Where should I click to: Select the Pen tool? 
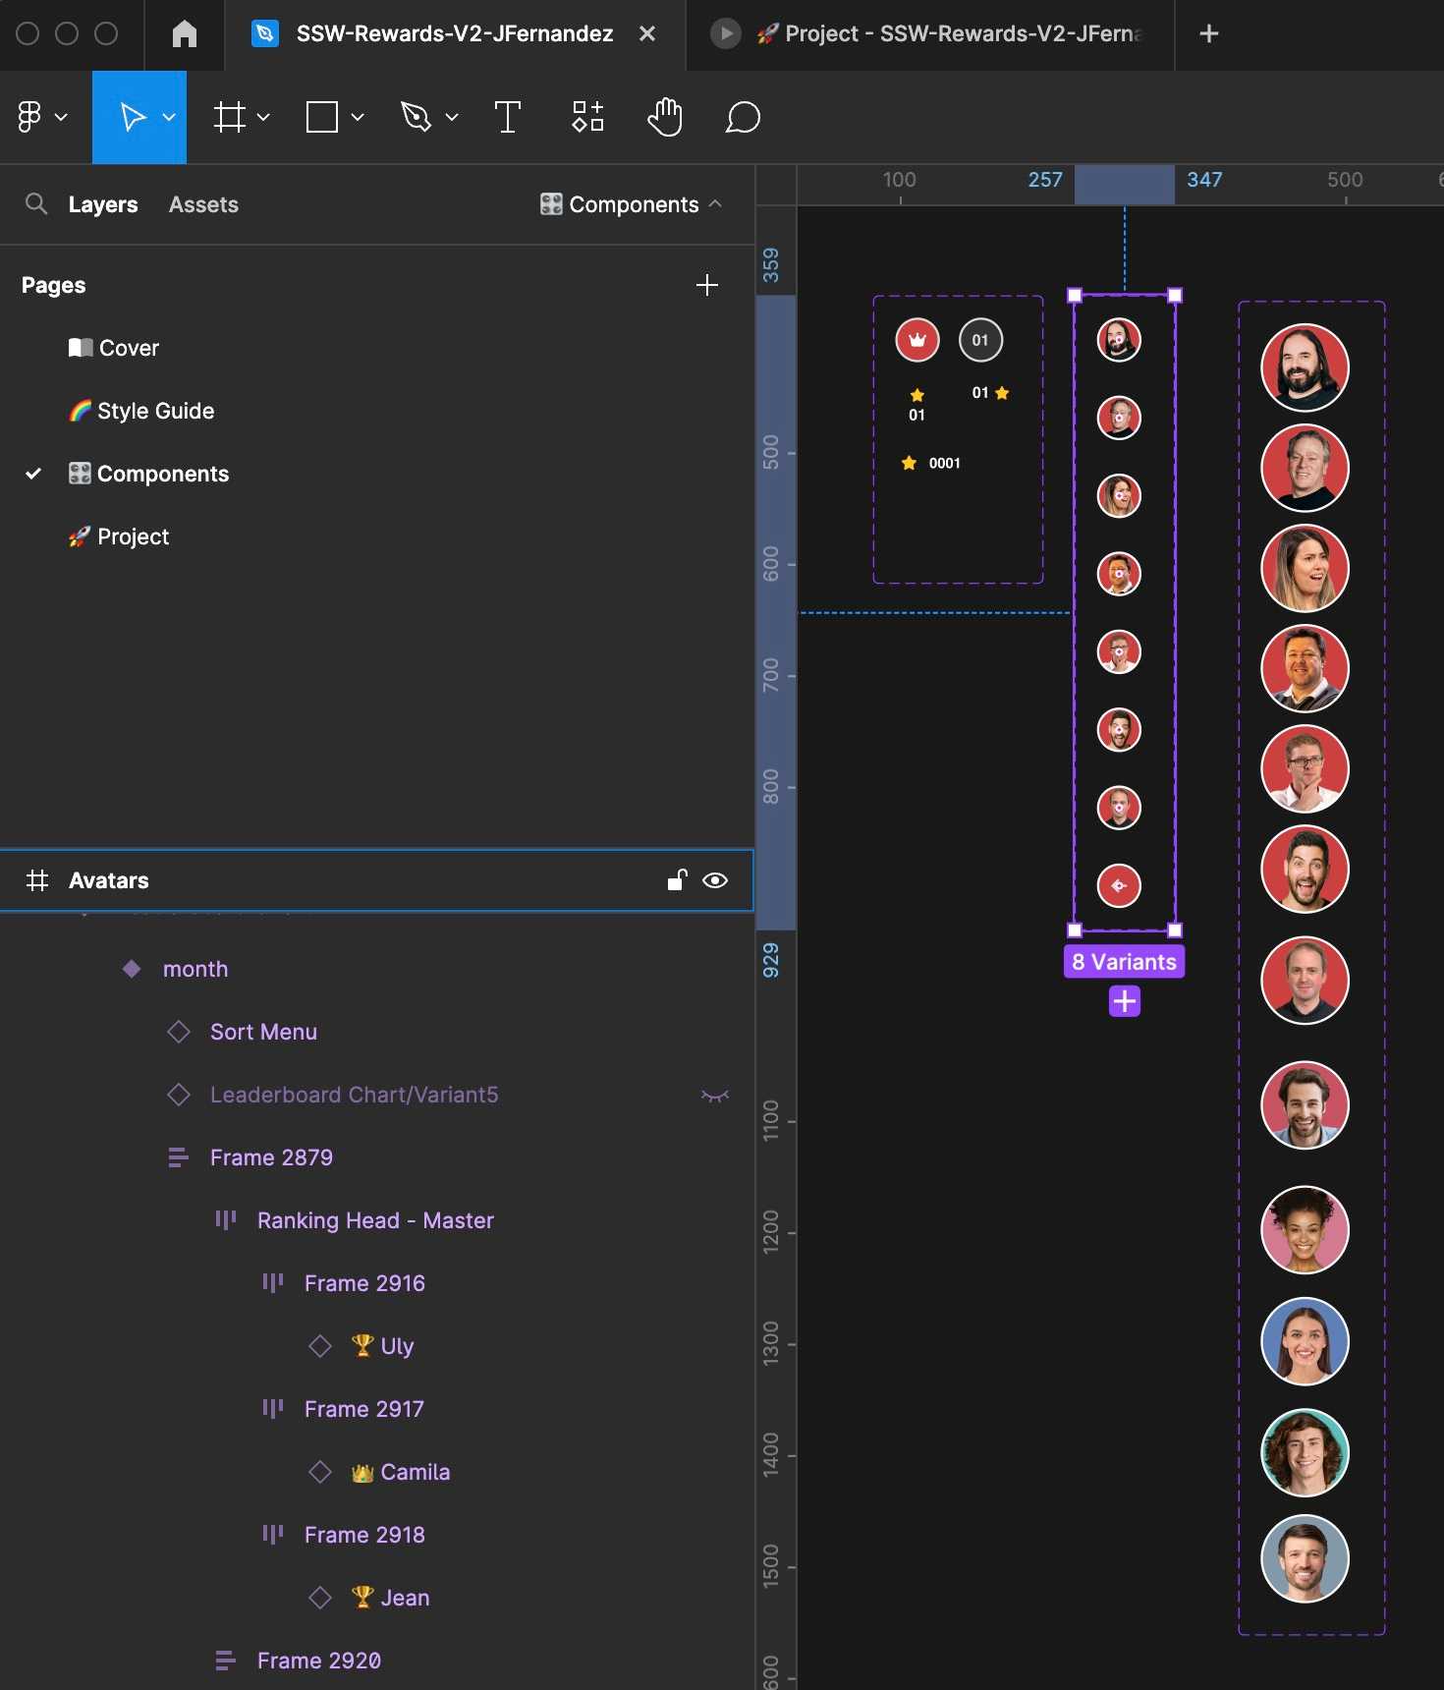pos(416,117)
